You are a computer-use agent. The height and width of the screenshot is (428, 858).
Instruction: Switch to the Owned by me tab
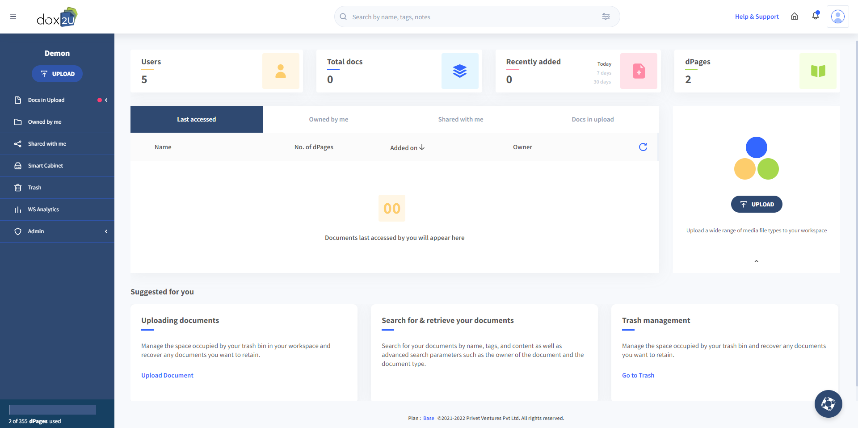tap(328, 119)
